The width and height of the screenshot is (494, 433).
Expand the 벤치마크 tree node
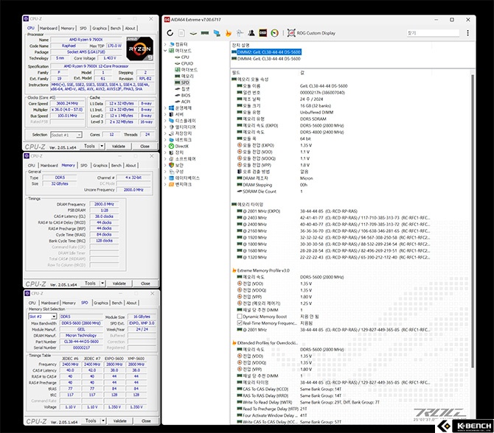pyautogui.click(x=165, y=184)
